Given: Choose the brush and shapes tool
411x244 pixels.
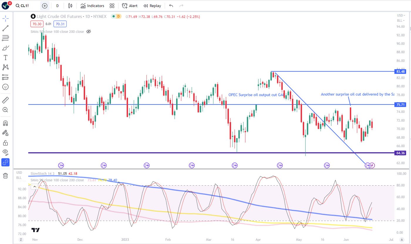Looking at the screenshot, I should click(x=5, y=48).
